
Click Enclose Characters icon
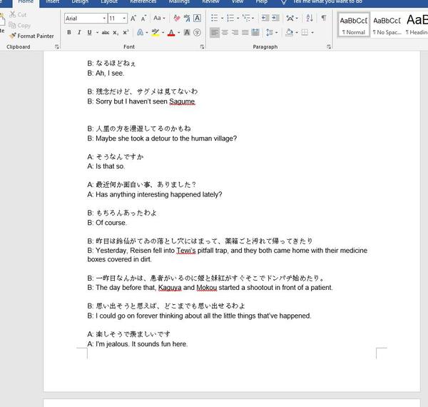pyautogui.click(x=197, y=33)
